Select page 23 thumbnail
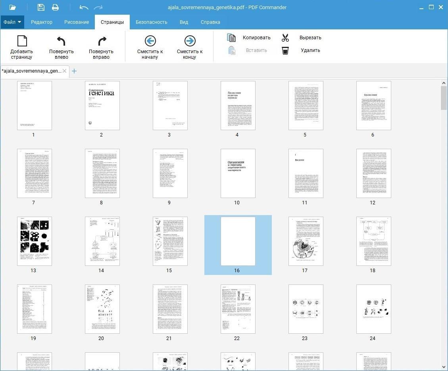The image size is (448, 371). (306, 309)
